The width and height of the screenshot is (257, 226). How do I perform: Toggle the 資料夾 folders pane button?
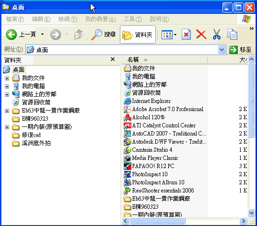(138, 34)
